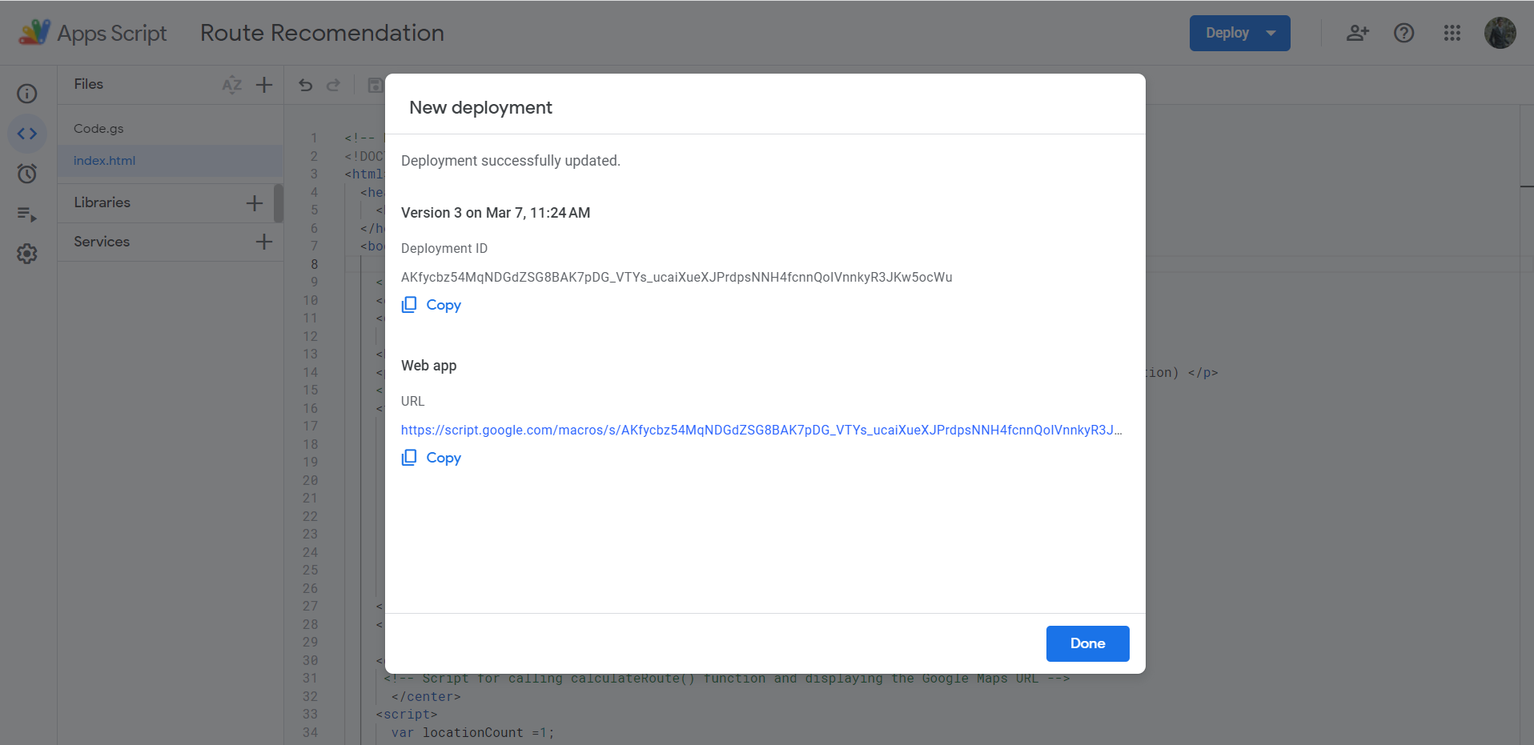Screen dimensions: 1534x745
Task: Click the Libraries section header
Action: coord(102,202)
